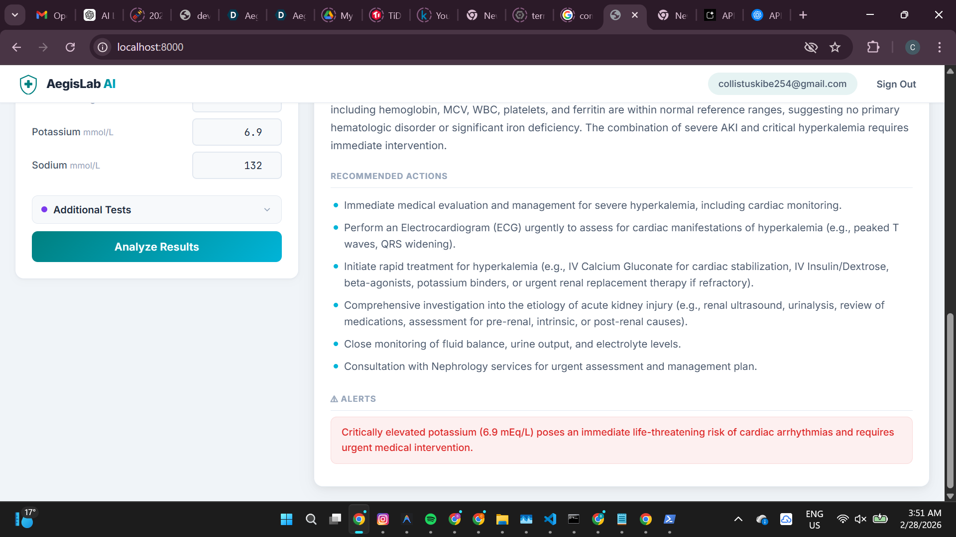
Task: Click the site information icon
Action: (103, 47)
